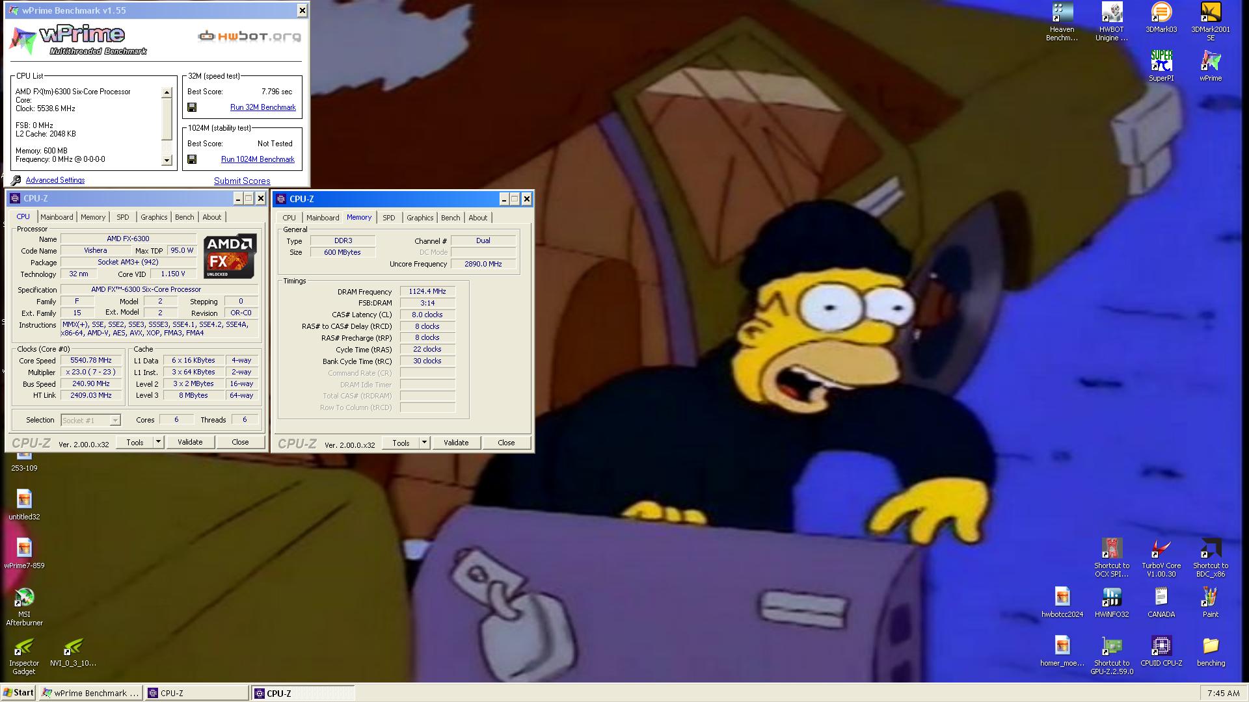Click the Run 1024M Benchmark link
This screenshot has width=1249, height=702.
[x=258, y=159]
